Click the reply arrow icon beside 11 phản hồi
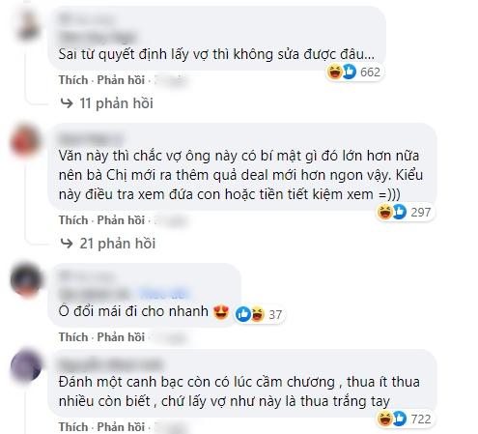 coord(67,103)
